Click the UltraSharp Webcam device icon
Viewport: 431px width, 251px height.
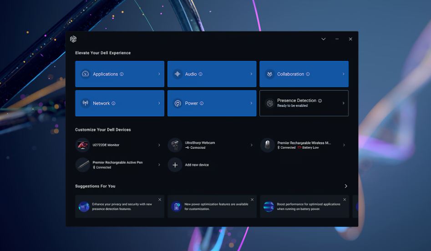point(175,145)
